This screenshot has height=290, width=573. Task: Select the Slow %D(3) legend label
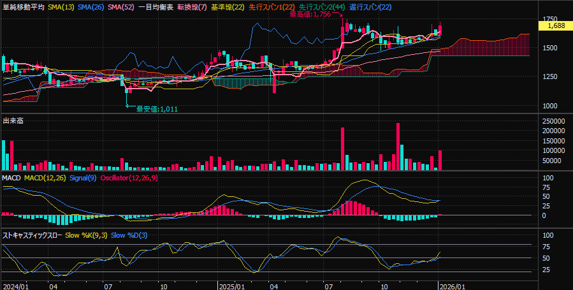(129, 235)
